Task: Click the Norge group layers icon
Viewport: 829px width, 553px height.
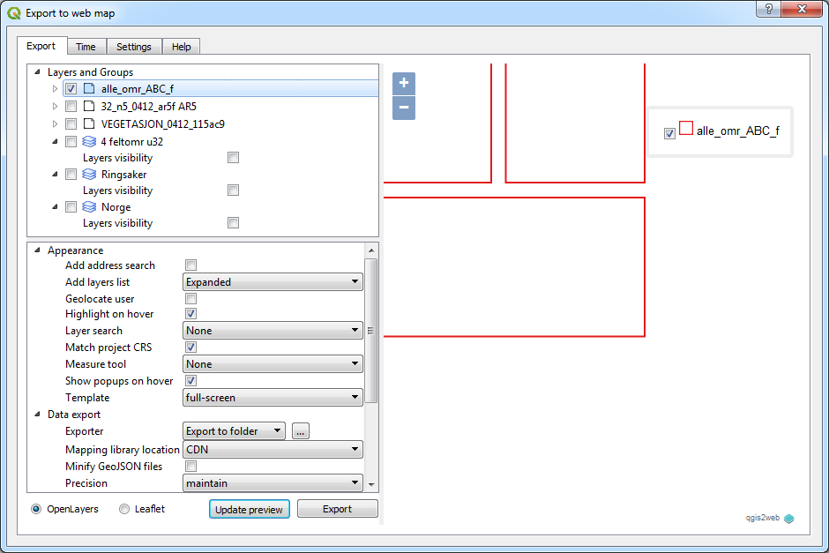Action: 88,206
